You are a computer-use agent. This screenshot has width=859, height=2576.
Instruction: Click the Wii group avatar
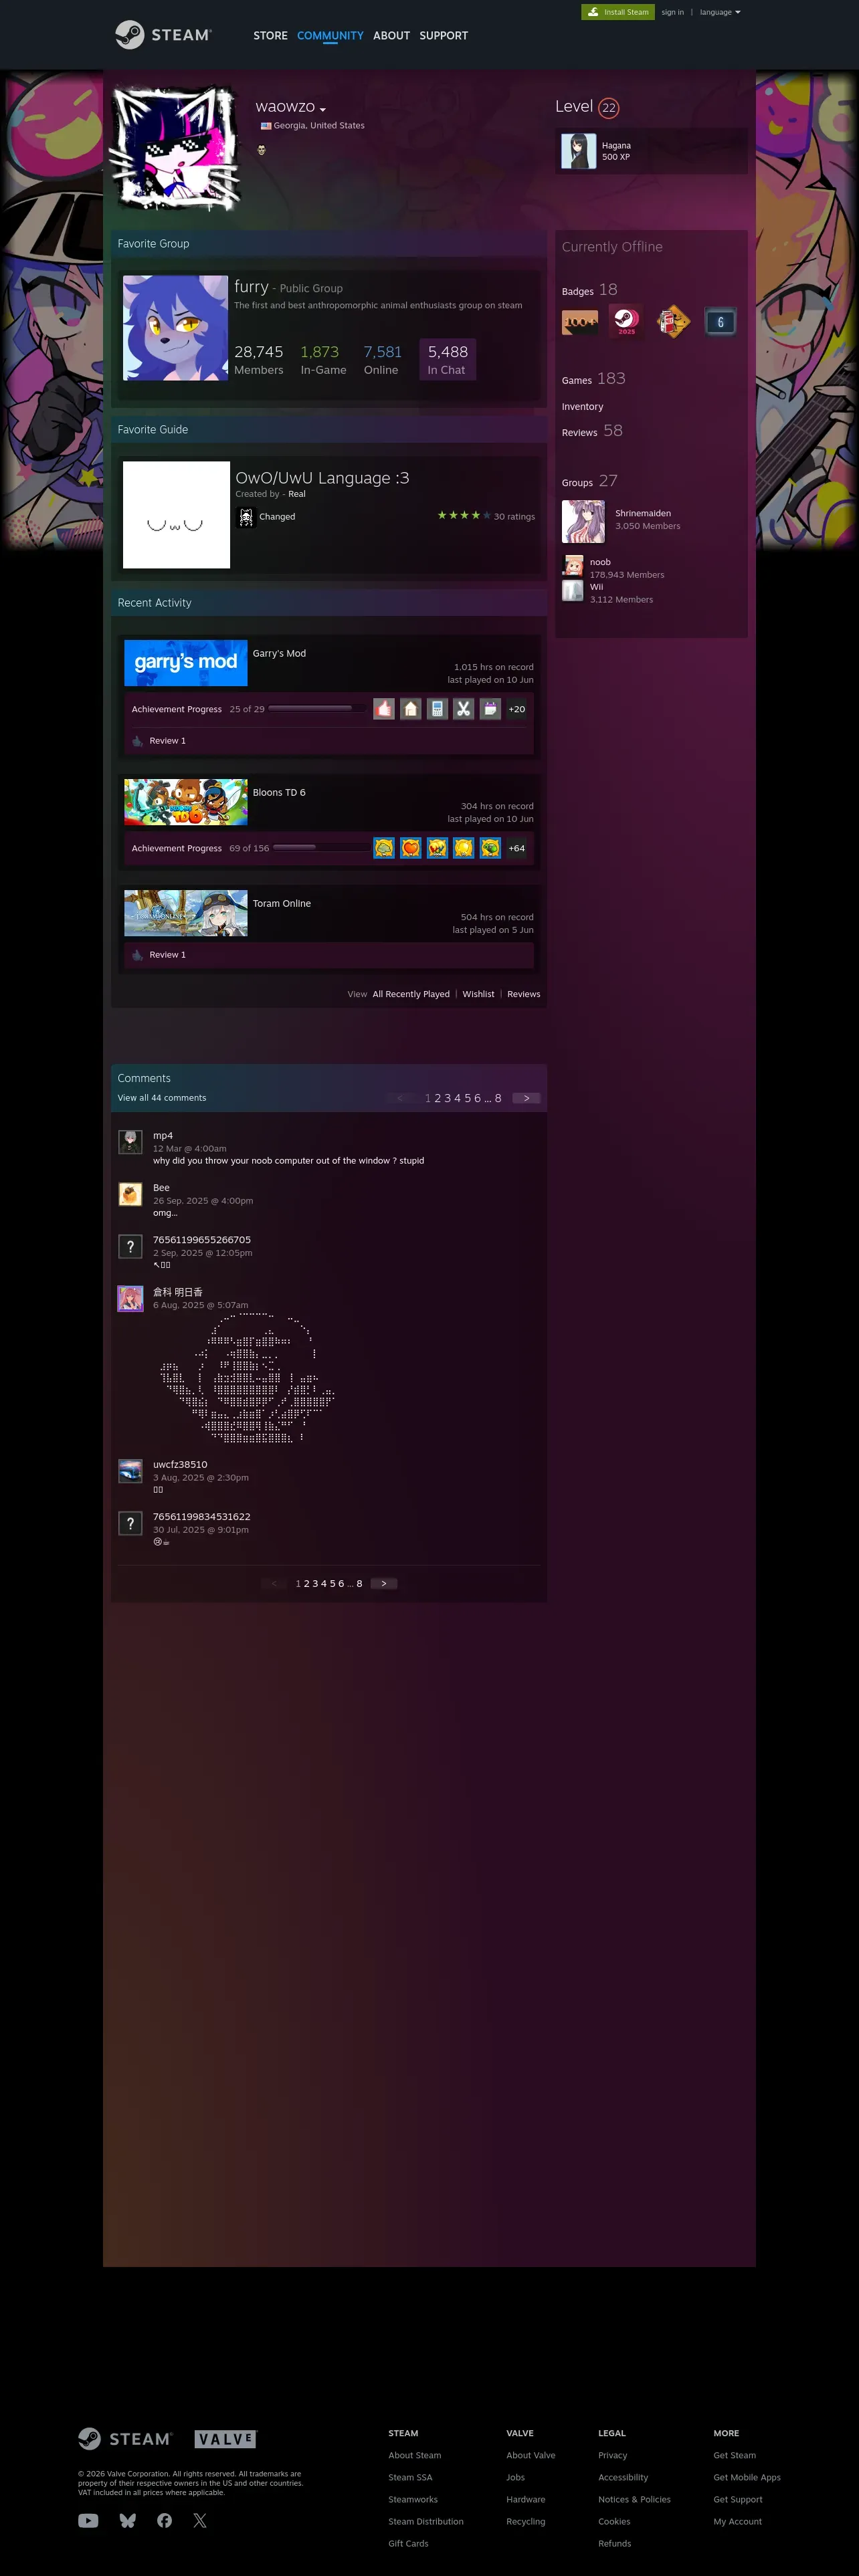pos(572,591)
